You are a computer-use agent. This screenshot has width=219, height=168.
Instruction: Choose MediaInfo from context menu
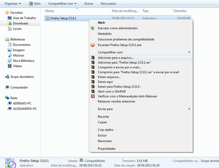tap(141, 34)
